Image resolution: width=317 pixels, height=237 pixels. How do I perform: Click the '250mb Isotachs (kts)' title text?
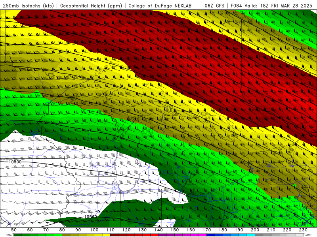28,6
